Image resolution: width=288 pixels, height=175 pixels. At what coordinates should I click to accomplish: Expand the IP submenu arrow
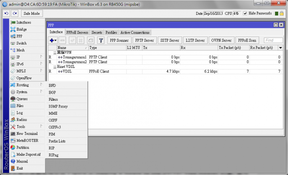(x=41, y=57)
